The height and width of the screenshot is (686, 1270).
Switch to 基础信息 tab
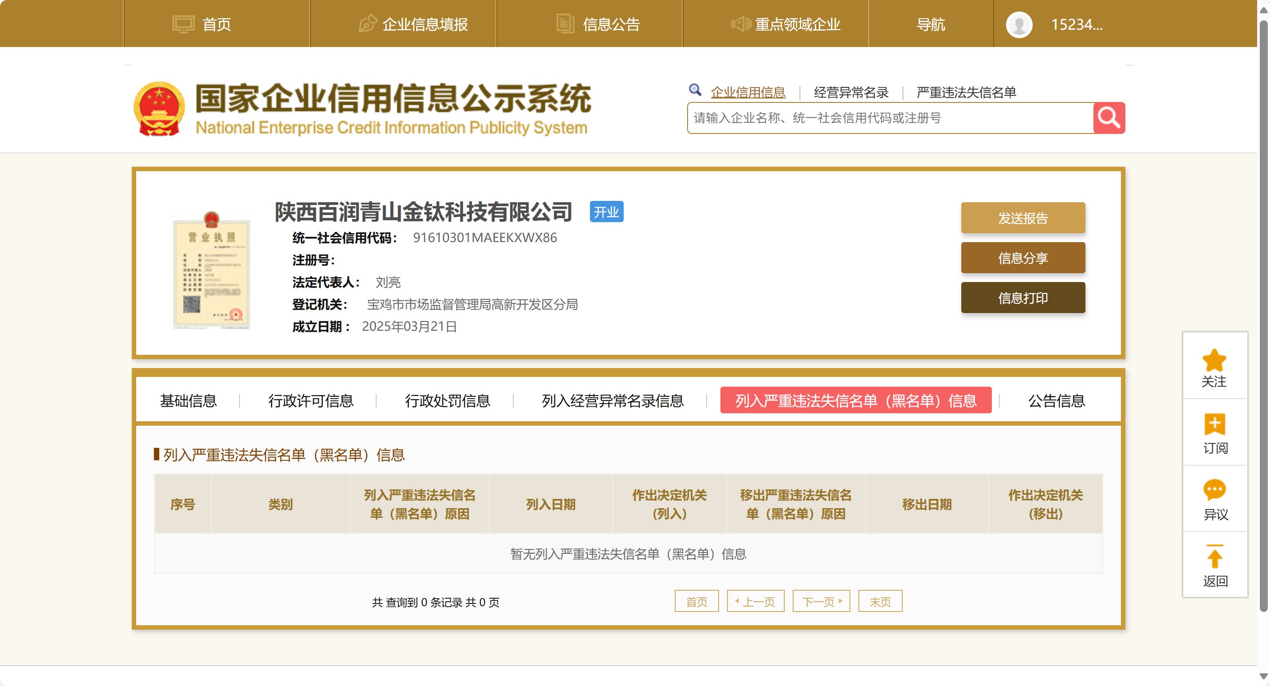pyautogui.click(x=189, y=401)
